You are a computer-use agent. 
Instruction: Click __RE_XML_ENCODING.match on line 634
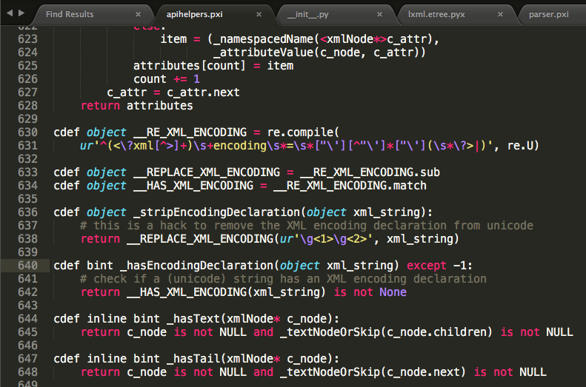(350, 186)
